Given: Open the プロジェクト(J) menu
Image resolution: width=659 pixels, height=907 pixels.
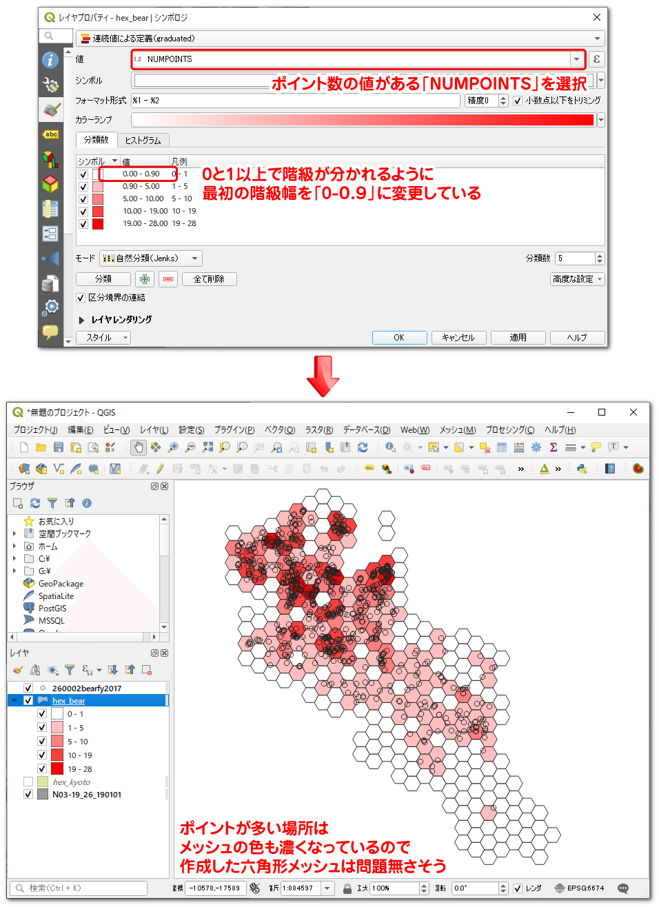Looking at the screenshot, I should pyautogui.click(x=36, y=430).
